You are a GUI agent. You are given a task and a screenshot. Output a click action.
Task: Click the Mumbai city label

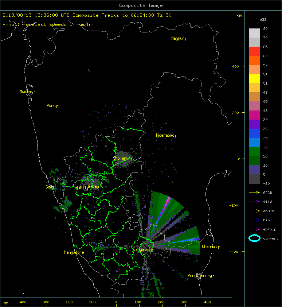coord(26,92)
